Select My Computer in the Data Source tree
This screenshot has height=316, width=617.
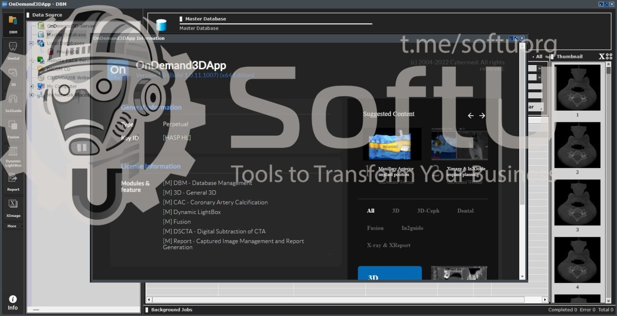point(62,86)
